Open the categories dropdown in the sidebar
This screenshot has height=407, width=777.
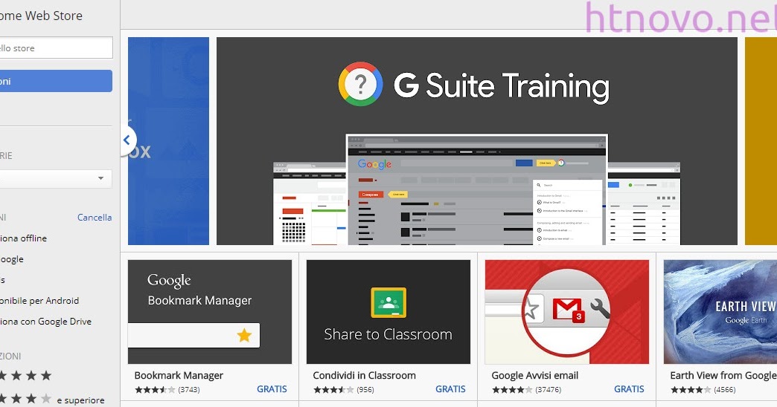(56, 178)
